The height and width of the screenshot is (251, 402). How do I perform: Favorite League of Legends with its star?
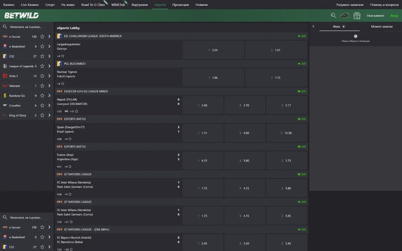42,66
